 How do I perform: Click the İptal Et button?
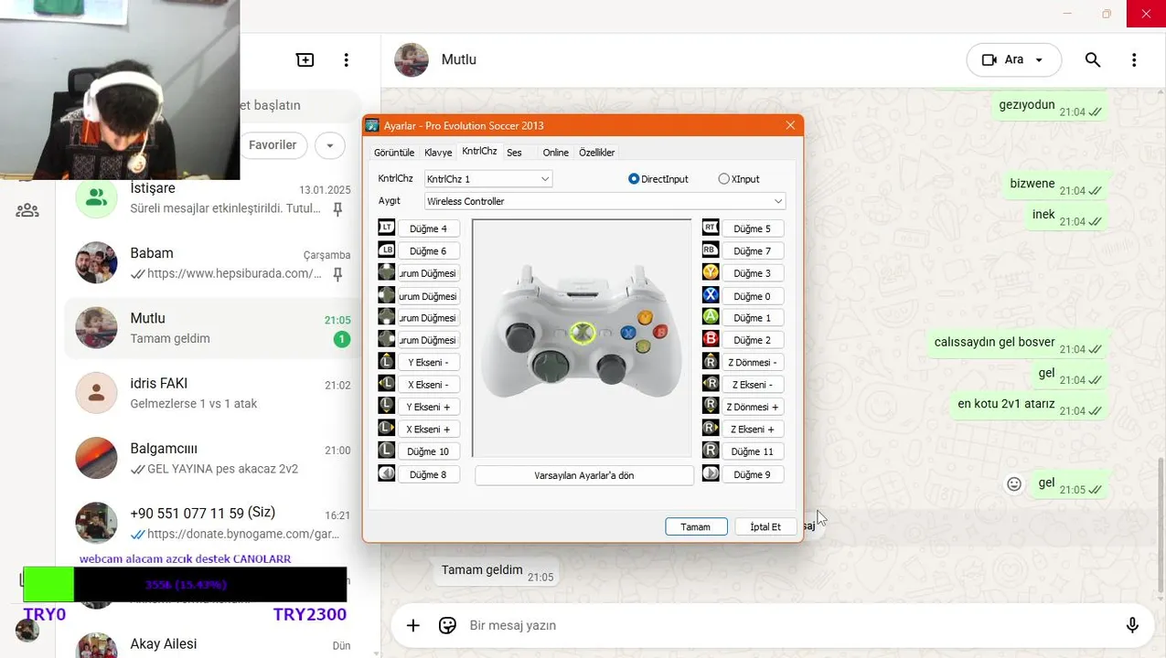point(765,526)
